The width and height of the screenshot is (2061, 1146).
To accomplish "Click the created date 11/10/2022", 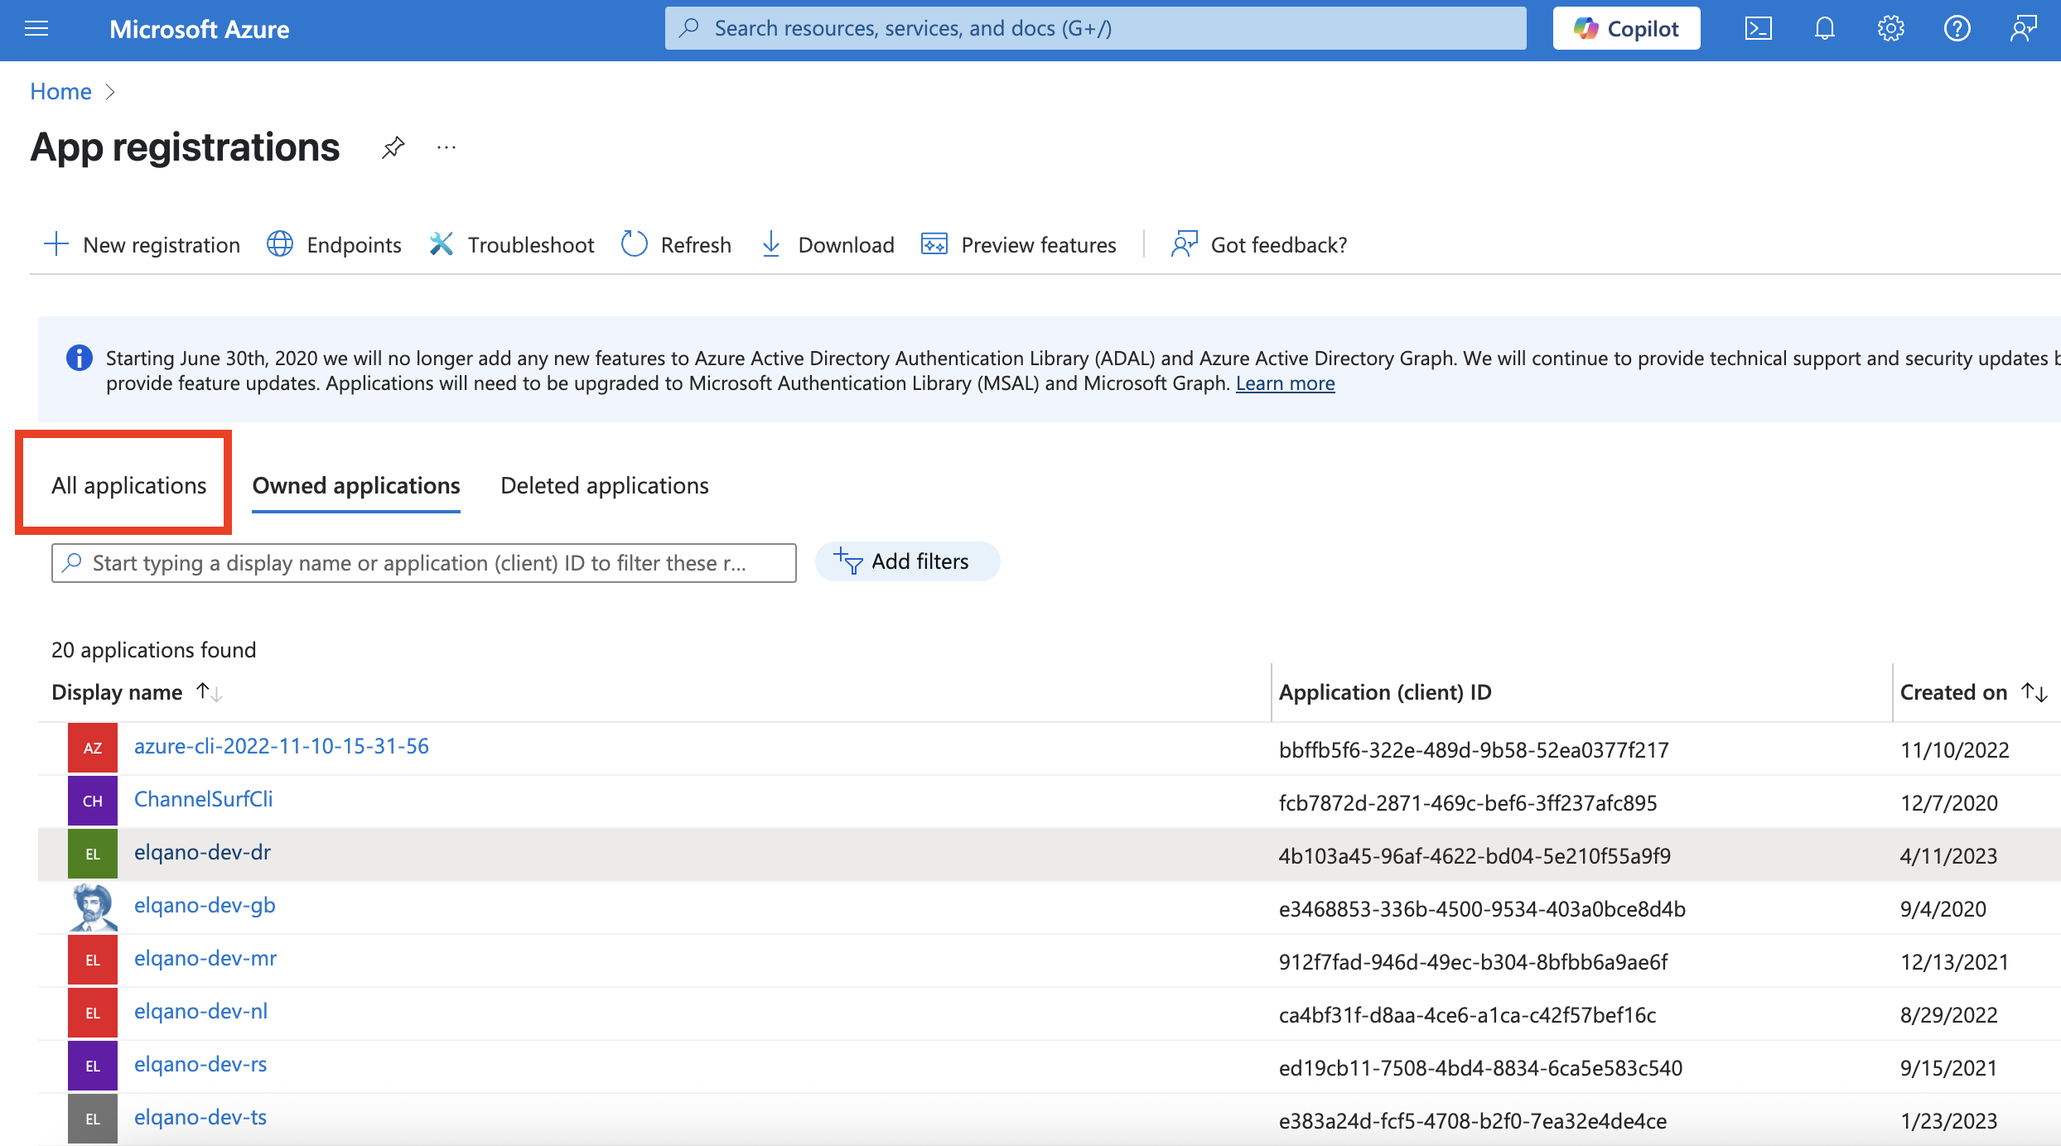I will (1955, 749).
